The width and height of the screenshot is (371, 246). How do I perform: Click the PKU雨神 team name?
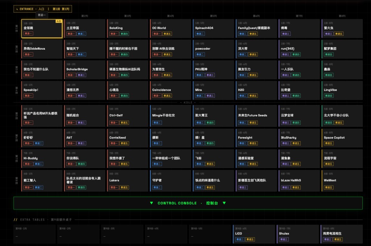point(201,69)
